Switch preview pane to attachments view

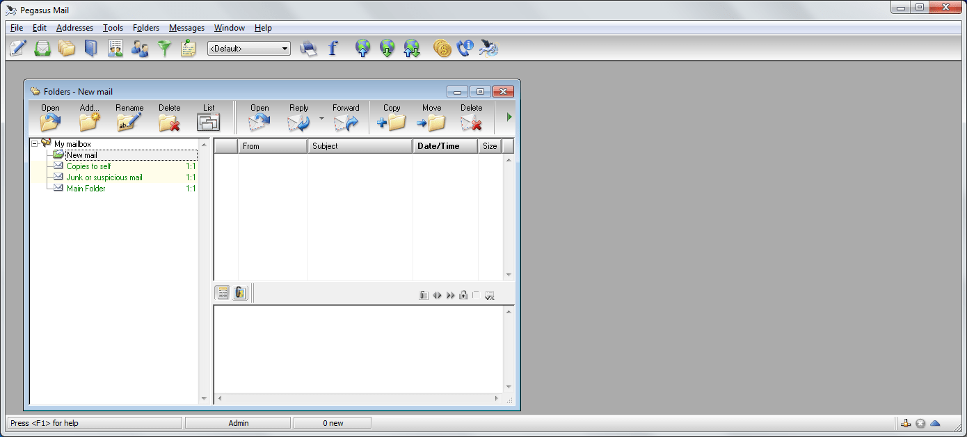(239, 292)
